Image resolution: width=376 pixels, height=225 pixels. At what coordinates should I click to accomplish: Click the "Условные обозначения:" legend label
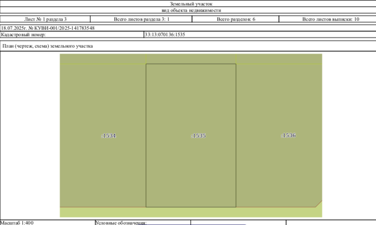click(121, 223)
